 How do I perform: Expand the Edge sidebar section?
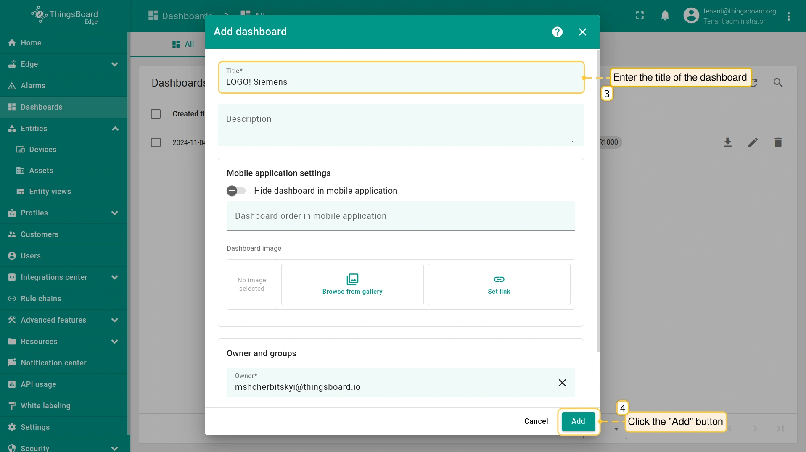point(114,64)
